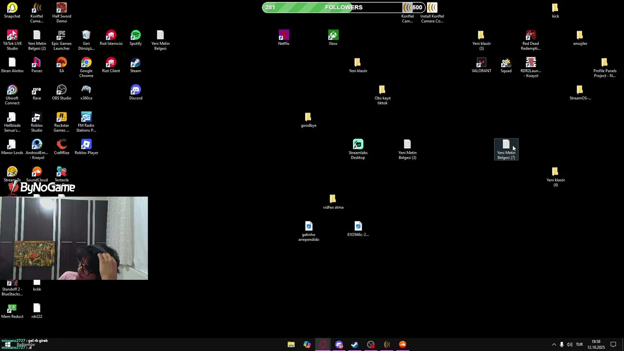Open Standoff 2 BlueStacks shortcut

click(x=12, y=288)
